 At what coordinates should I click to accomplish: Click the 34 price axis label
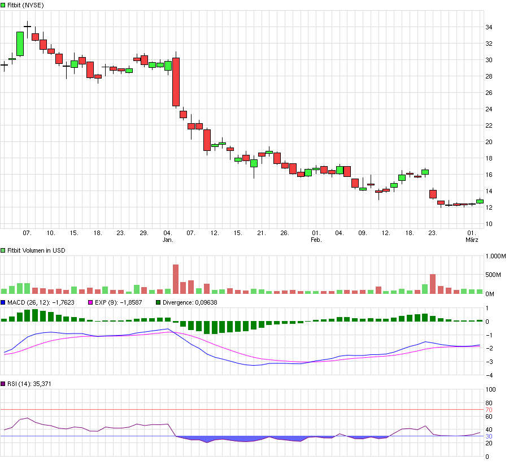tap(489, 27)
